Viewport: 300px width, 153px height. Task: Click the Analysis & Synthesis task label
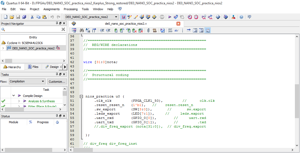point(41,101)
